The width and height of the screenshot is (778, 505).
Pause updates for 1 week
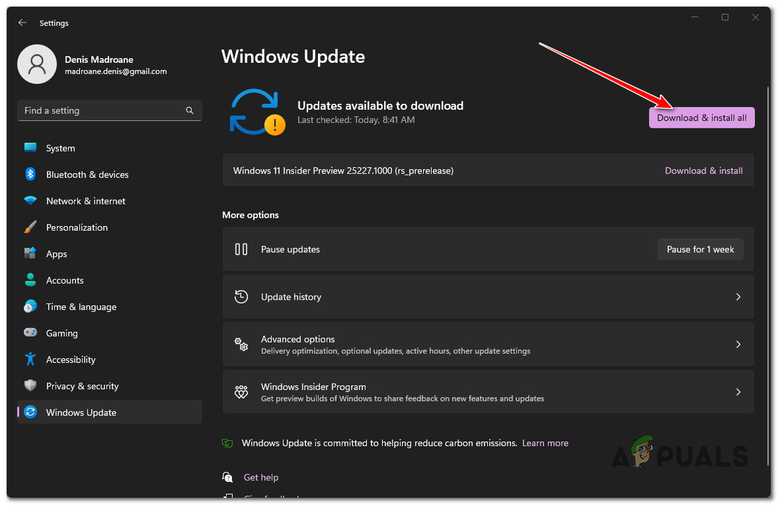[700, 249]
